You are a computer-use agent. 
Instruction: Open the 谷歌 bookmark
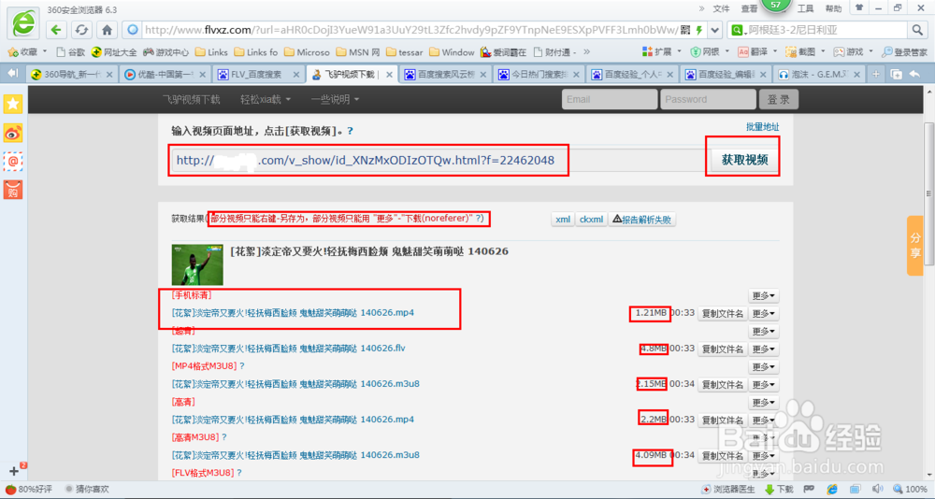click(70, 52)
